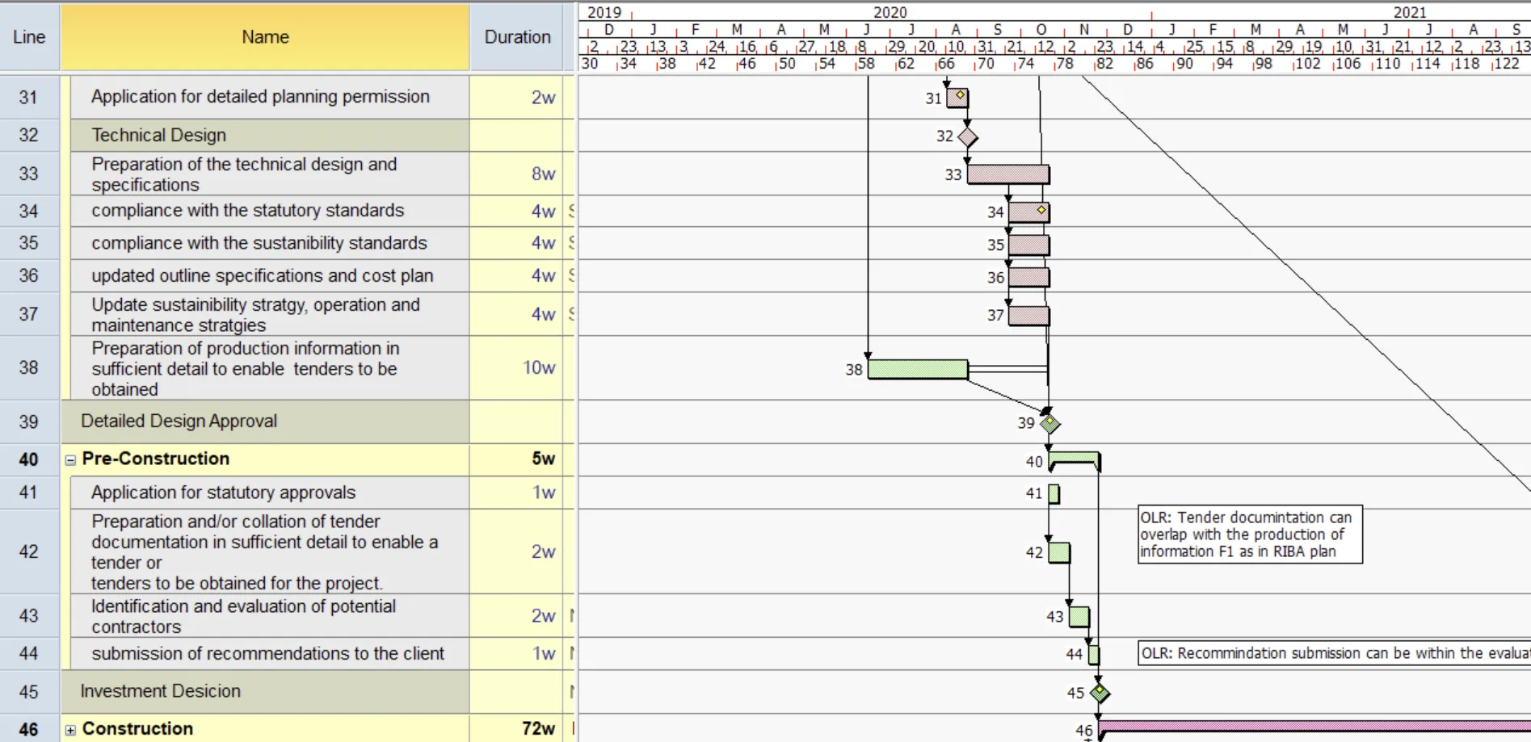Image resolution: width=1531 pixels, height=742 pixels.
Task: Click the OLR tender documentation note box
Action: click(1249, 534)
